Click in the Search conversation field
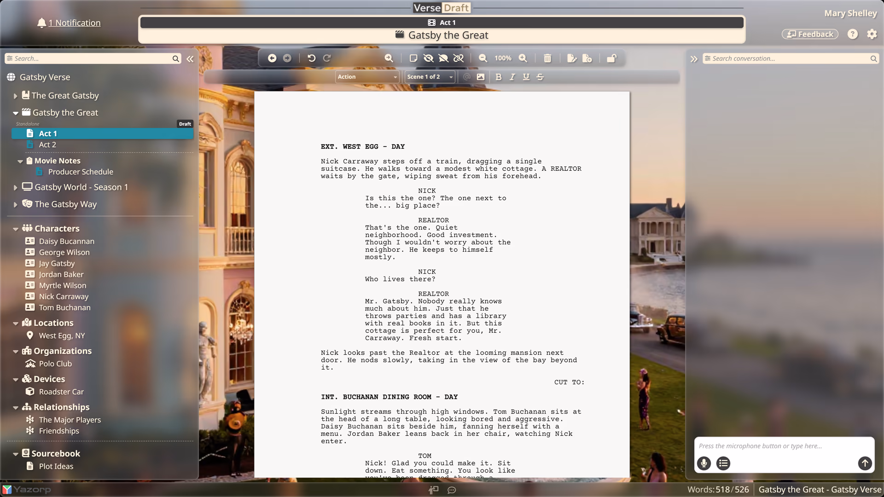 pyautogui.click(x=790, y=58)
